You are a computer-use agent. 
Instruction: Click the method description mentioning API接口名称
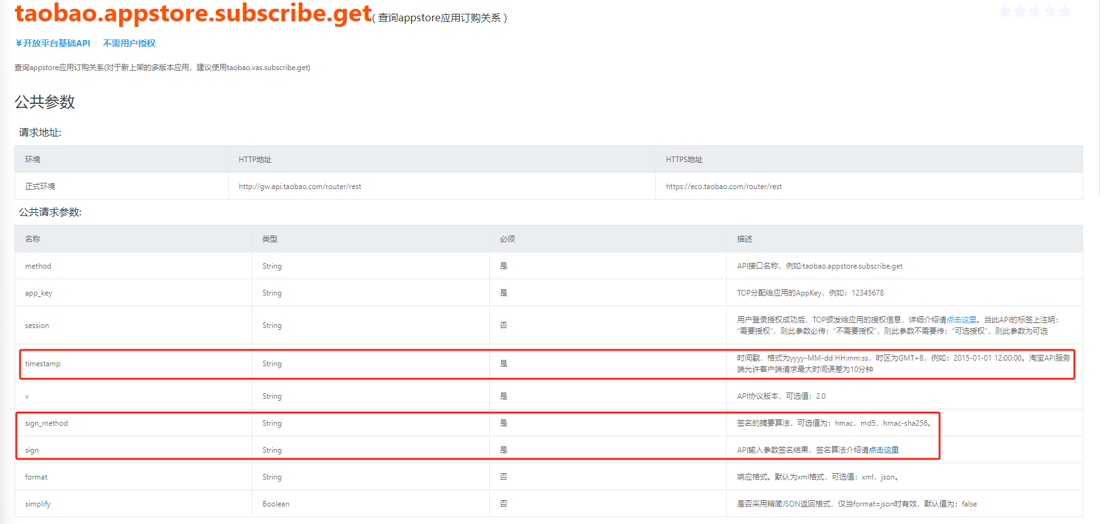[x=820, y=265]
